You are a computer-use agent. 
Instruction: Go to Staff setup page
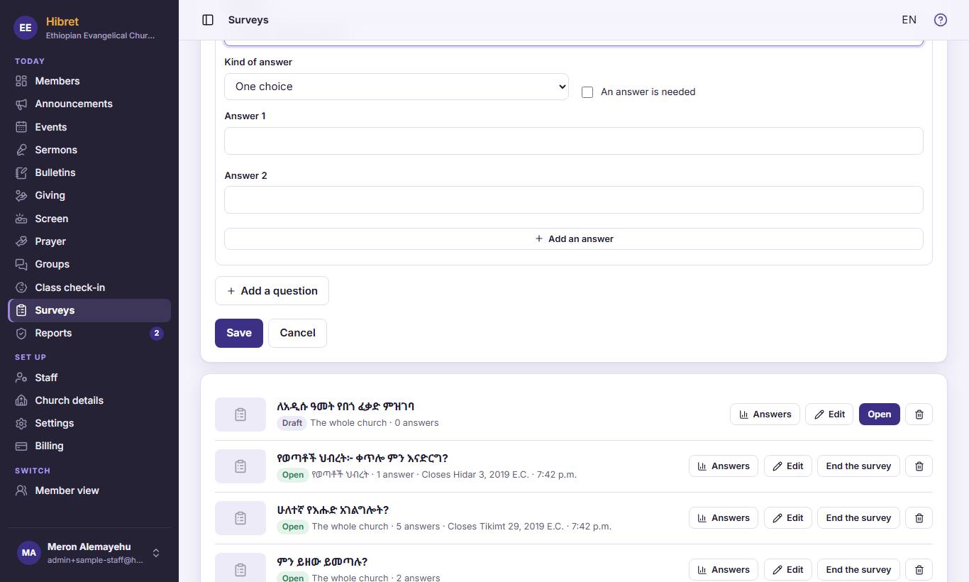coord(89,378)
